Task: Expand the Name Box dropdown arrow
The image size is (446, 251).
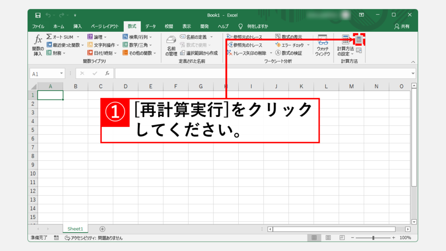Action: pyautogui.click(x=61, y=74)
